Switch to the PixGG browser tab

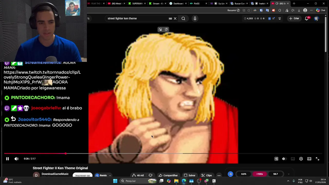click(199, 3)
